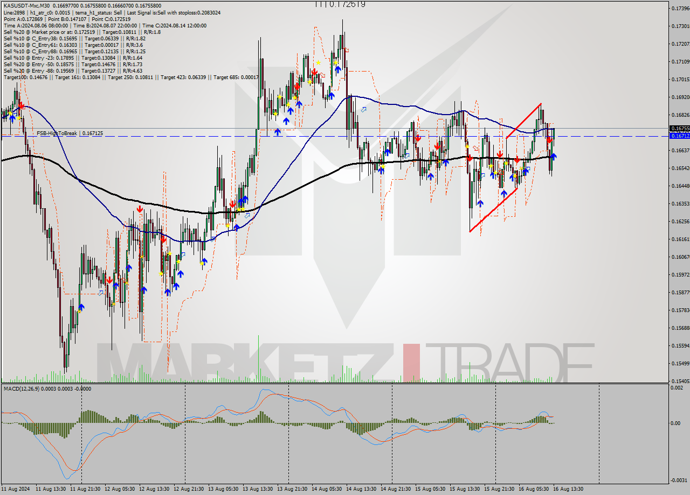690x495 pixels.
Task: Click the MACD scale value -0.0031
Action: pos(678,480)
